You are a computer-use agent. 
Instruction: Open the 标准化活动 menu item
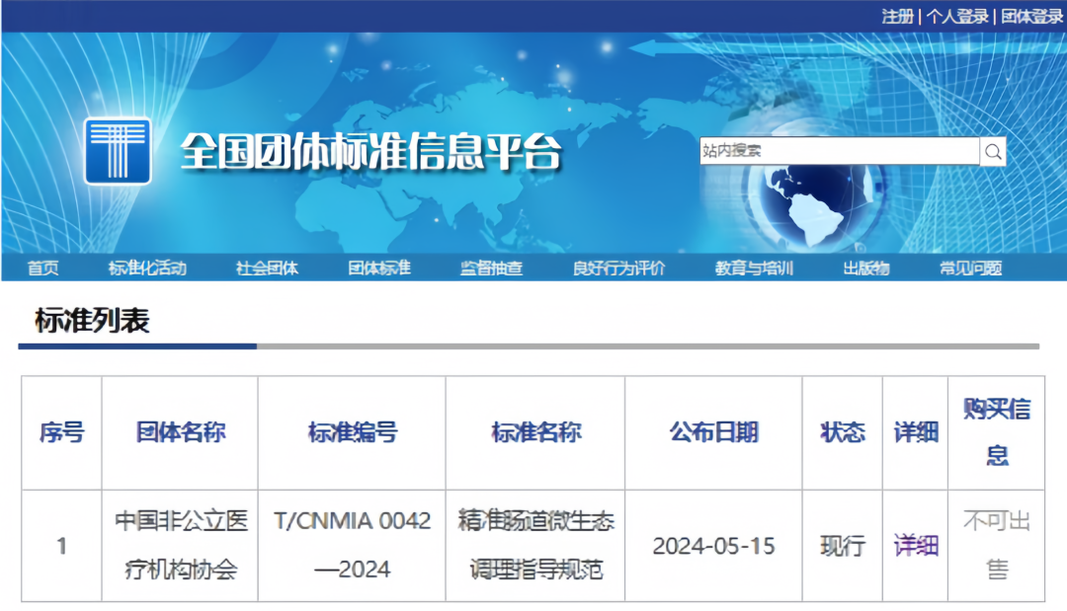pyautogui.click(x=147, y=267)
